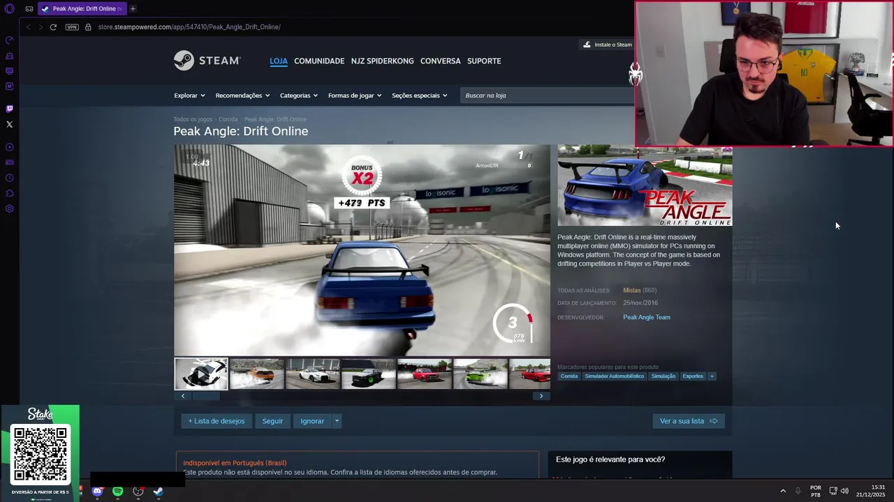Toggle the VPN badge in address bar

coord(72,27)
